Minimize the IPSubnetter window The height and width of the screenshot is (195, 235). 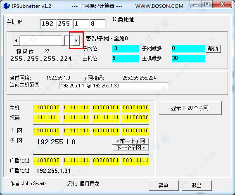(x=196, y=5)
